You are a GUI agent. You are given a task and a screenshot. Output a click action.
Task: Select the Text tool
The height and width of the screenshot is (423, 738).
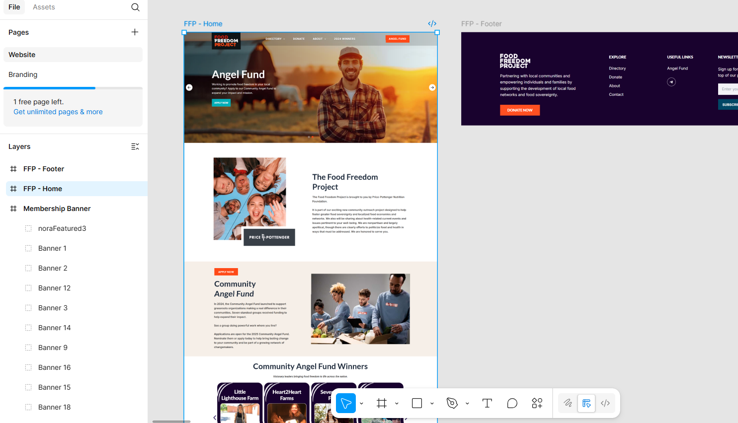[x=487, y=403]
